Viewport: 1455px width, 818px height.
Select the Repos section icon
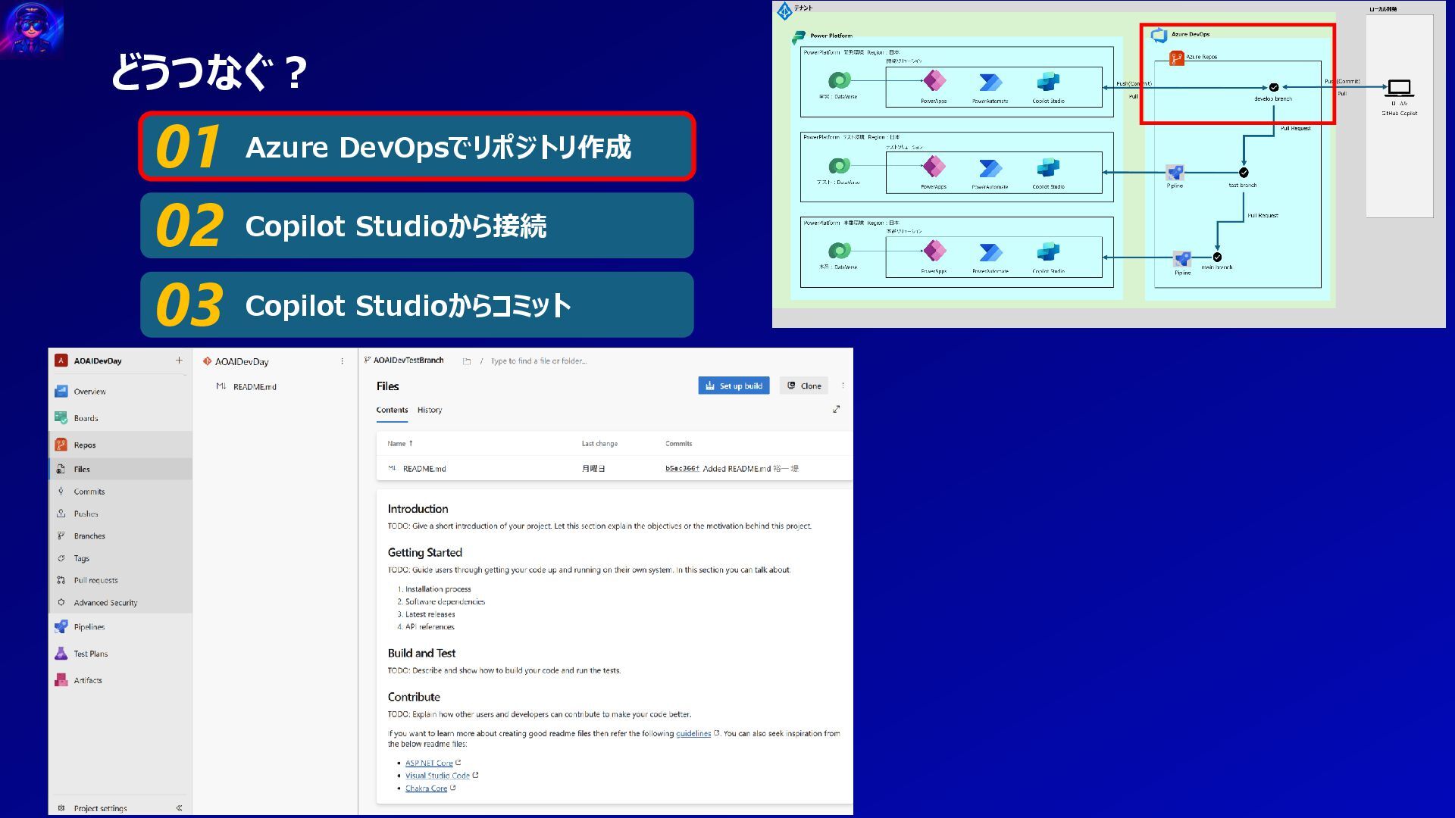61,445
